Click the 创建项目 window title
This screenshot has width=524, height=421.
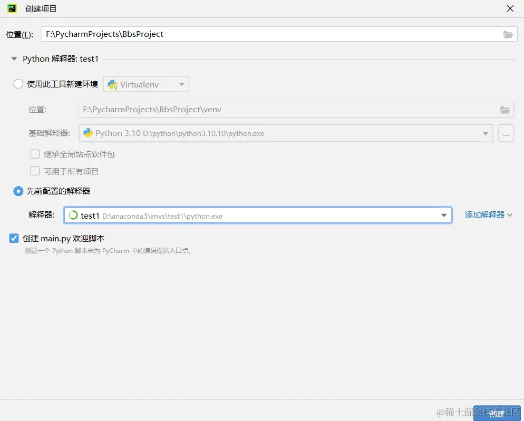coord(41,8)
